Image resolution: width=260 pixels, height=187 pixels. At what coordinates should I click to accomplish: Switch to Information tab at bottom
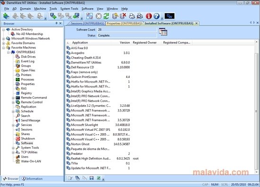pos(32,178)
